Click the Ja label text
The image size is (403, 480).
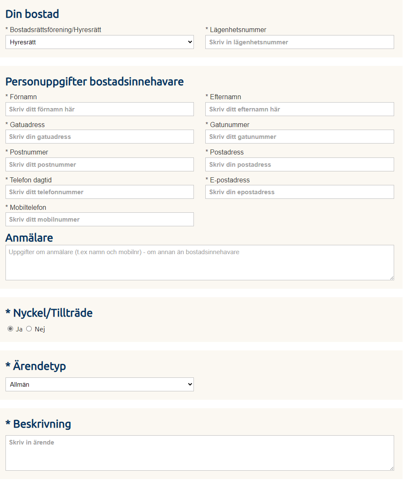click(x=19, y=329)
